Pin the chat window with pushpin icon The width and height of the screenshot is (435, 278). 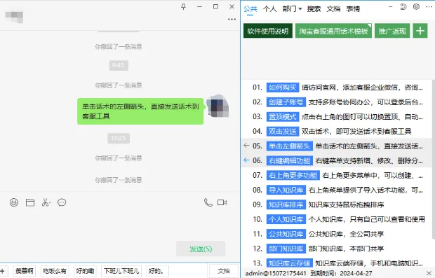(x=183, y=6)
